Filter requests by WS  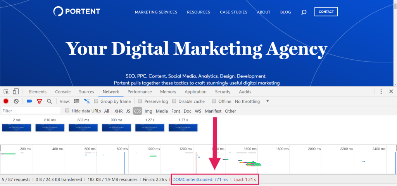(198, 111)
